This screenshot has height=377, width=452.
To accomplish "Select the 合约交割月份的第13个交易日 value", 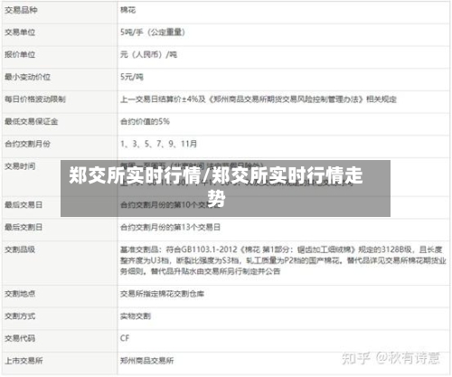I will 170,227.
